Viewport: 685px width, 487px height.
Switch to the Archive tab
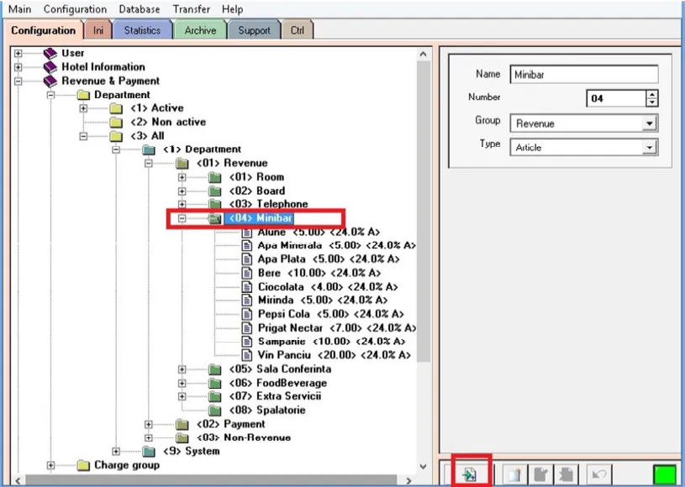(x=200, y=30)
